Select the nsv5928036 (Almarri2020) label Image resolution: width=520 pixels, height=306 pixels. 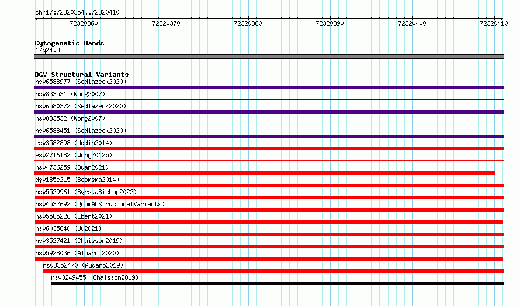coord(77,253)
